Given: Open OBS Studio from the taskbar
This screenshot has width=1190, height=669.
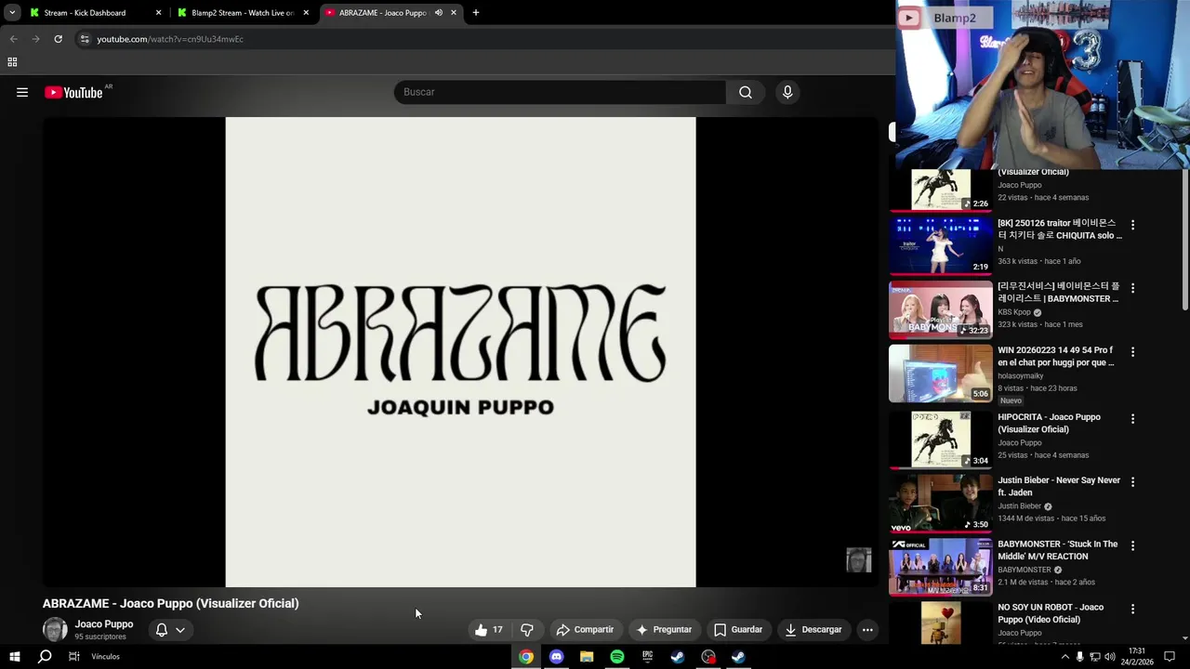Looking at the screenshot, I should tap(708, 657).
